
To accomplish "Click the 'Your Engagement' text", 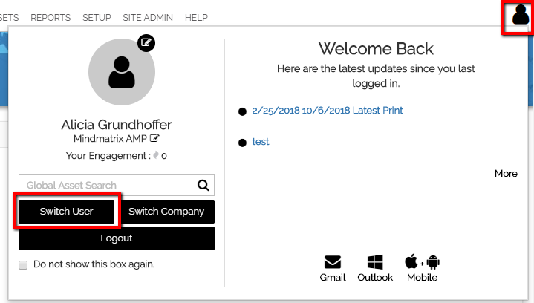I will click(x=108, y=156).
